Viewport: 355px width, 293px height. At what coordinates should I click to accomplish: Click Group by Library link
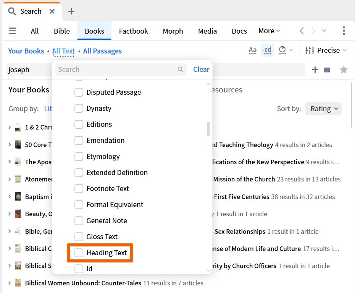click(48, 109)
